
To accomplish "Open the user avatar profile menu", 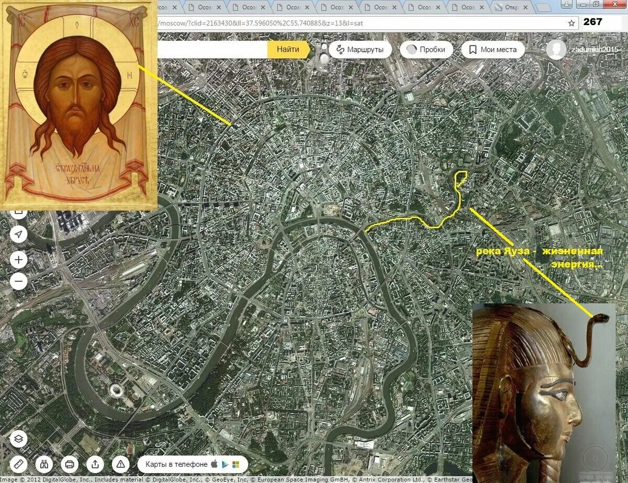I will point(556,50).
